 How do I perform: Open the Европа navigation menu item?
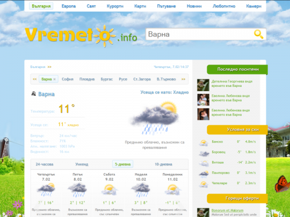69,6
